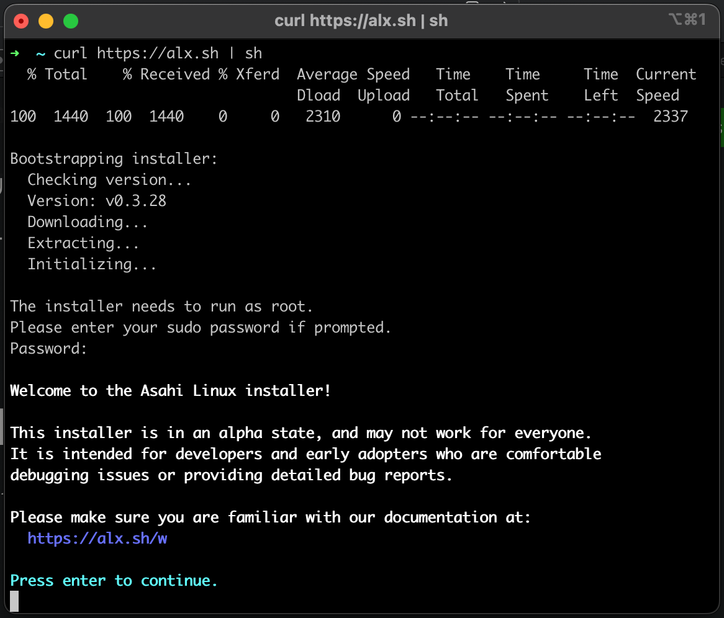Click 'This installer is in an alpha state' line

pos(301,433)
